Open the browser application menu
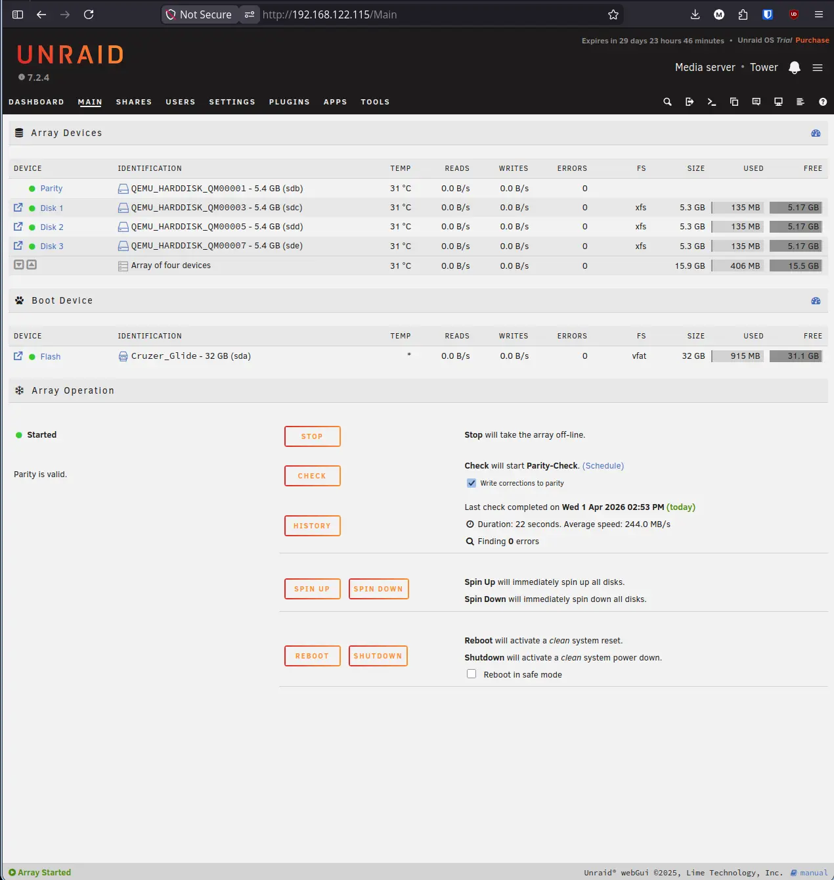Viewport: 834px width, 880px height. (818, 14)
